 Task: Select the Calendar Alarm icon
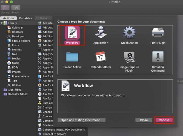[101, 57]
